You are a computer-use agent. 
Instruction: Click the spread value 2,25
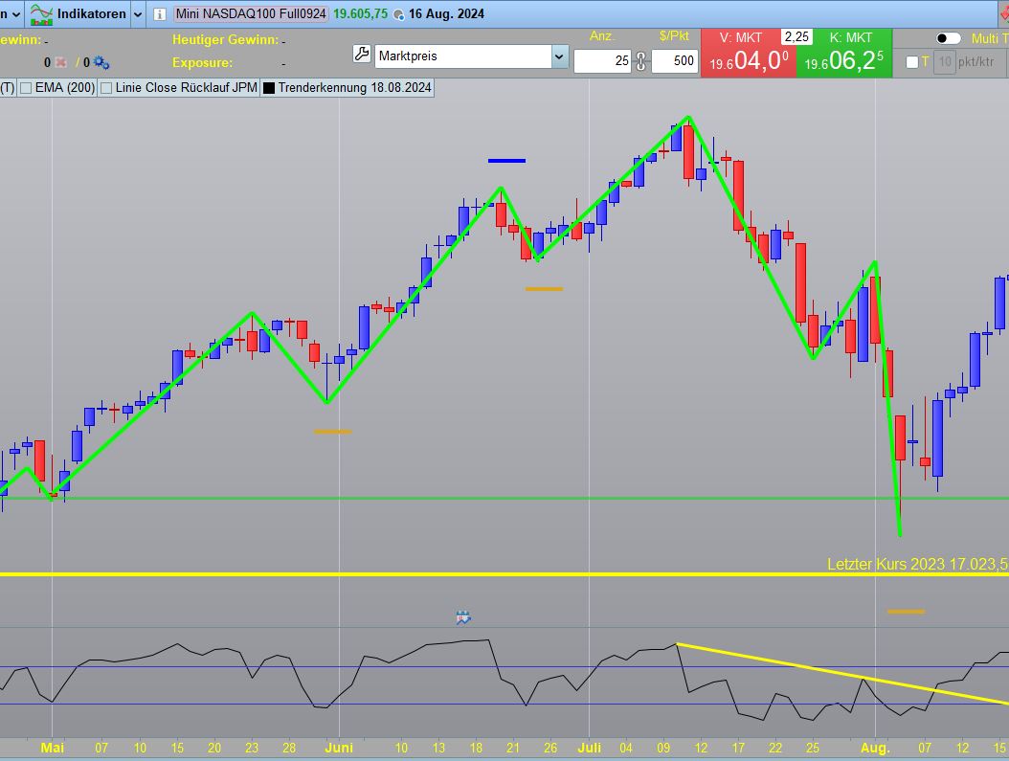(796, 36)
